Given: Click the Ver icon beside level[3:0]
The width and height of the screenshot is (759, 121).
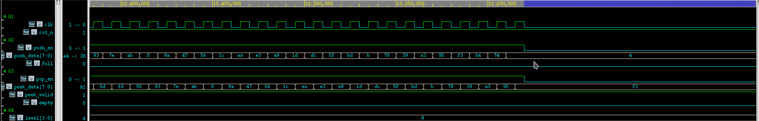Looking at the screenshot, I should tap(12, 118).
